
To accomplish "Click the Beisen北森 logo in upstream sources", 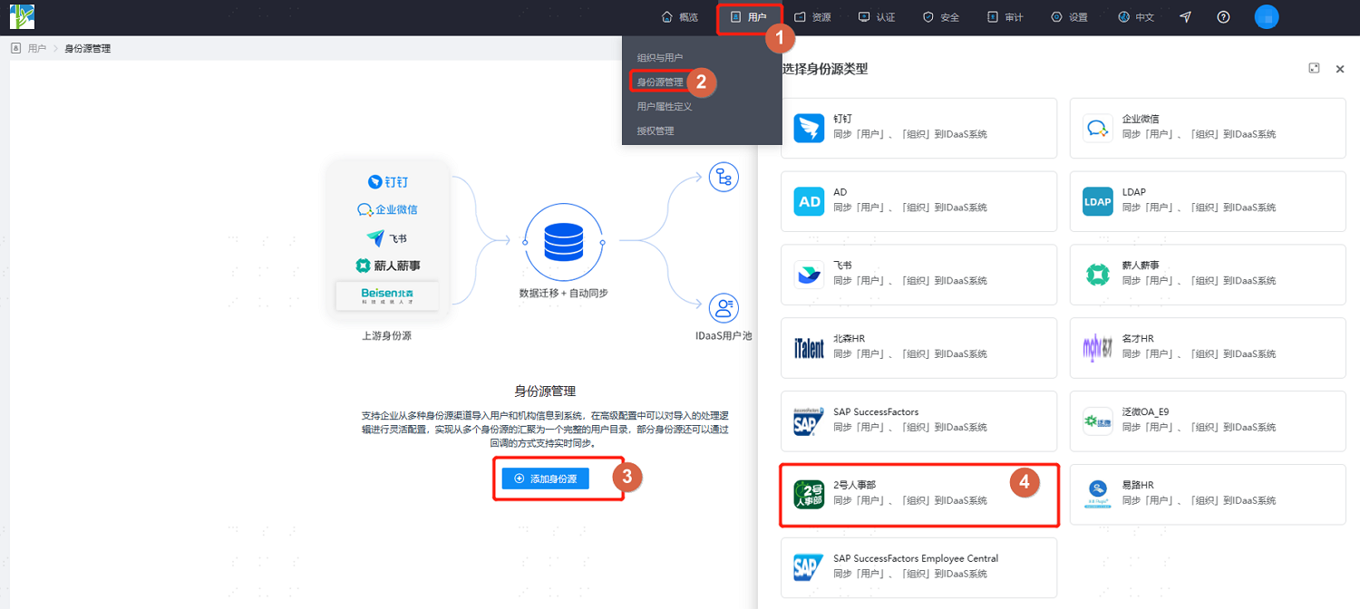I will [x=387, y=296].
